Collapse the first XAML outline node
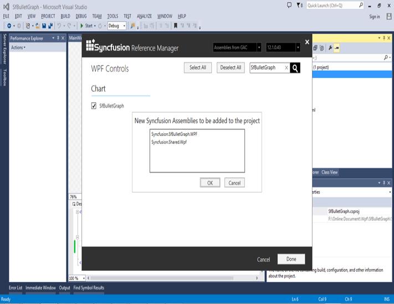 point(77,212)
